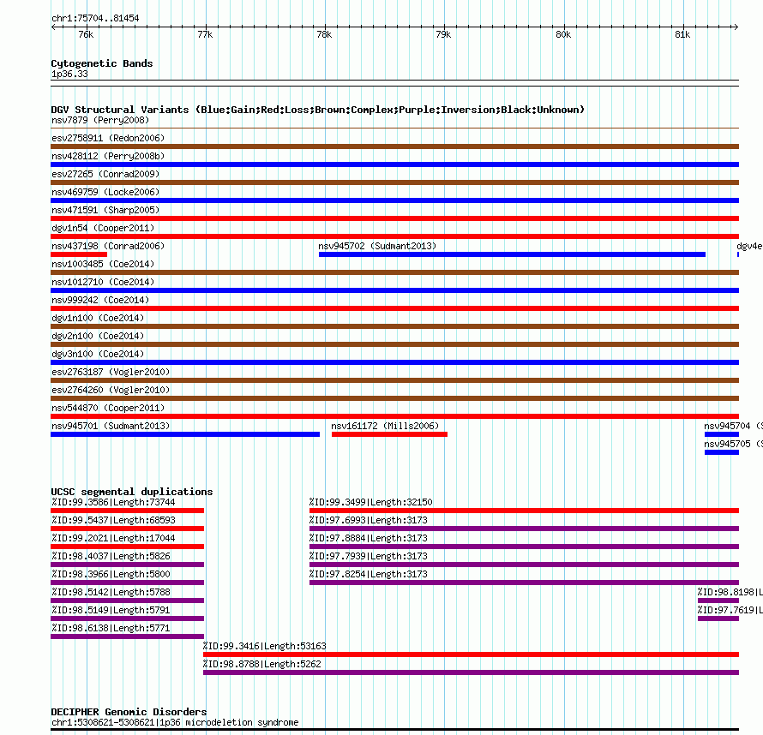Select duplication %ID:97.7939 Length:3173
The height and width of the screenshot is (735, 763).
click(524, 565)
